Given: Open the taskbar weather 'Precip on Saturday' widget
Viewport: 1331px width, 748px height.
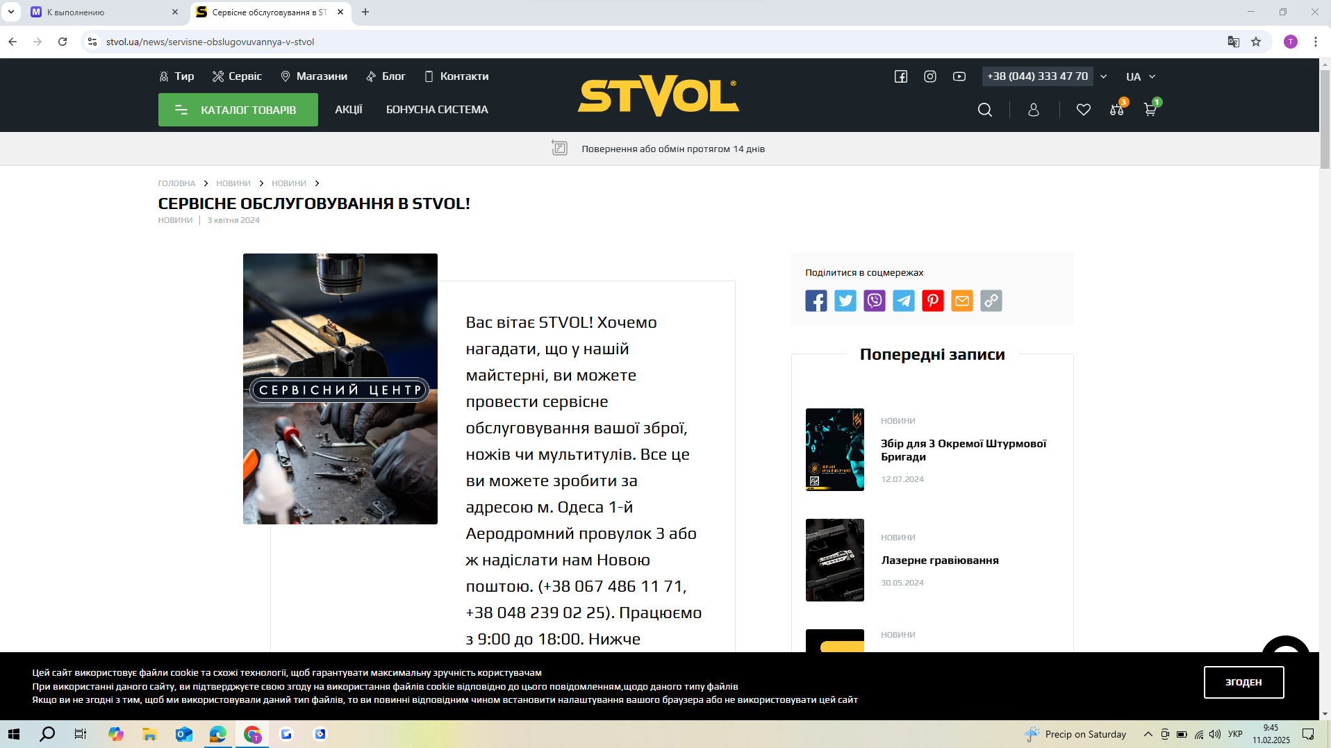Looking at the screenshot, I should click(1075, 734).
